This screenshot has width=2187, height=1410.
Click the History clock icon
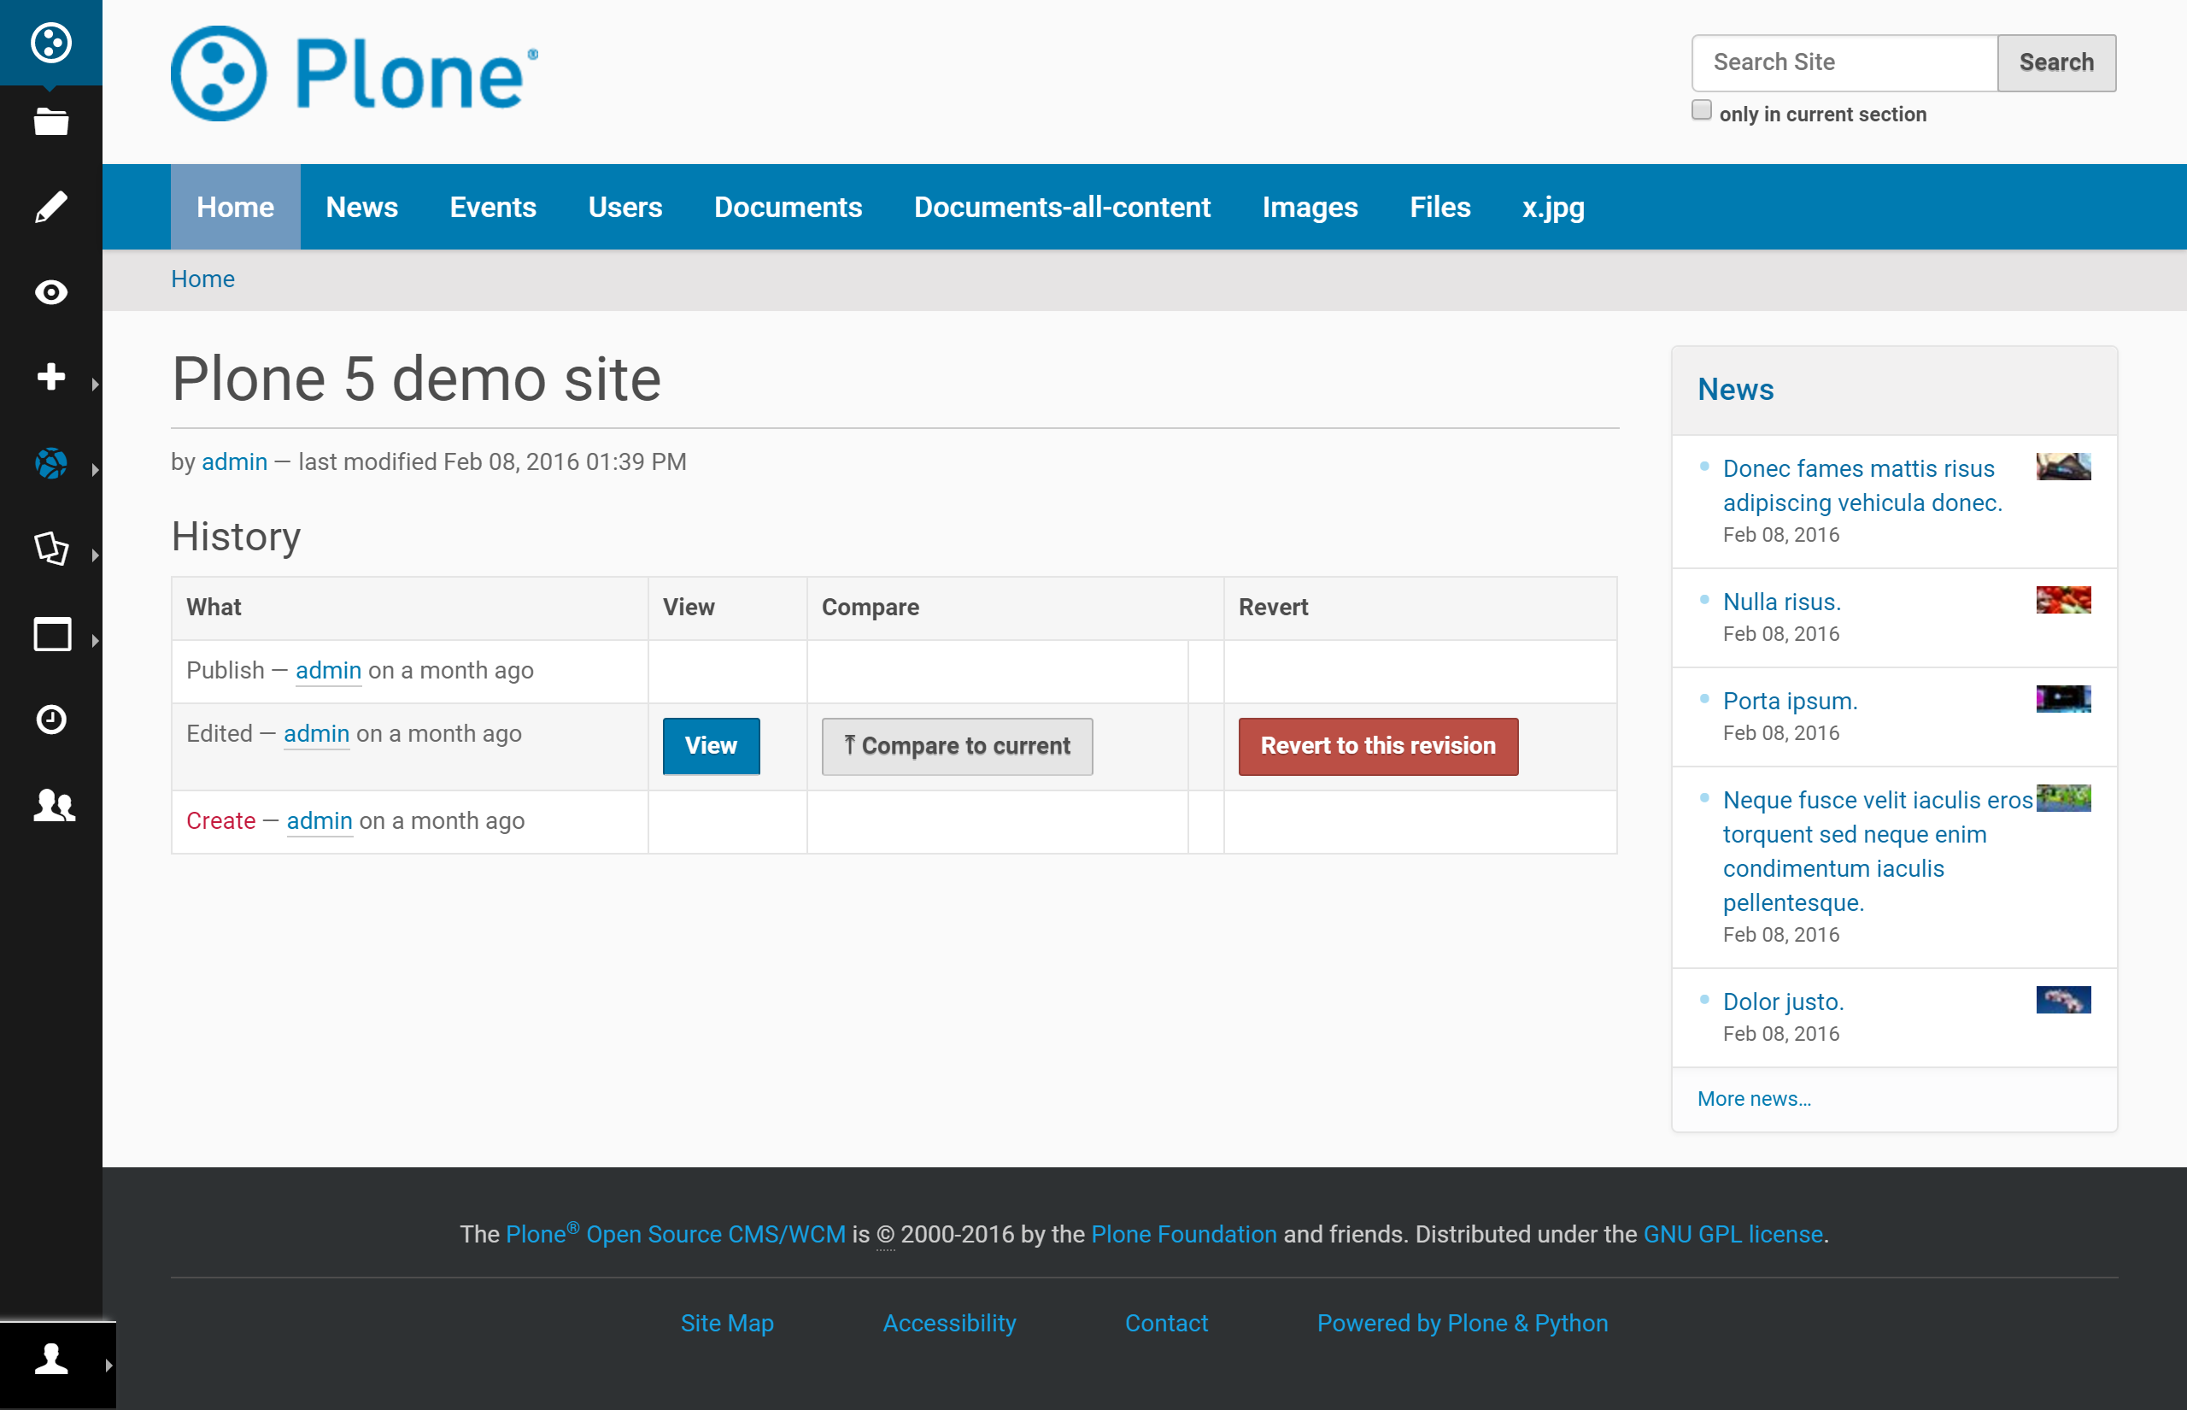click(x=51, y=720)
